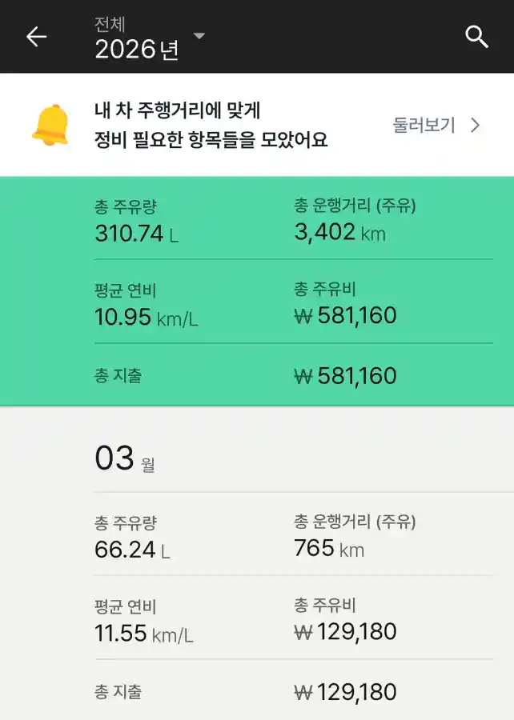514x720 pixels.
Task: Tap the 총 주유비 ₩581,160 amount
Action: pyautogui.click(x=344, y=315)
